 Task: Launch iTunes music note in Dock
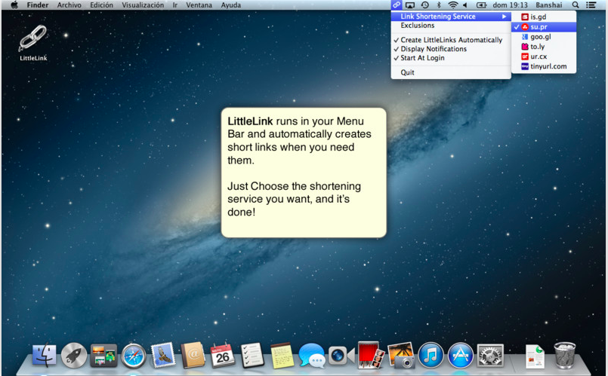[431, 355]
